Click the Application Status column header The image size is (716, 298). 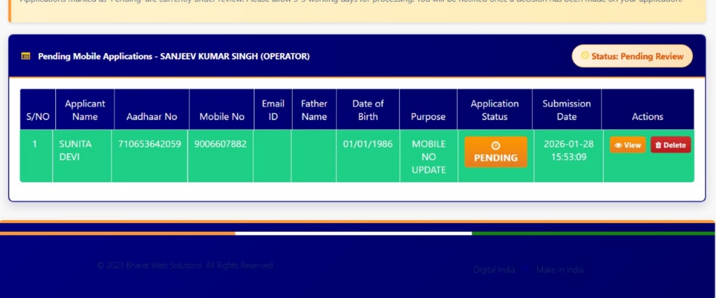(x=494, y=110)
